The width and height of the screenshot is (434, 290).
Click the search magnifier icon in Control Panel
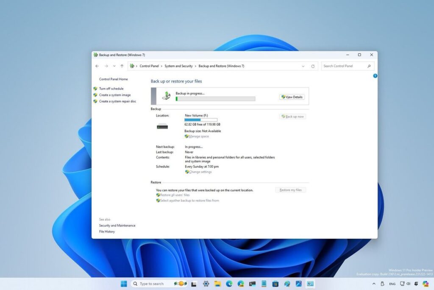369,66
